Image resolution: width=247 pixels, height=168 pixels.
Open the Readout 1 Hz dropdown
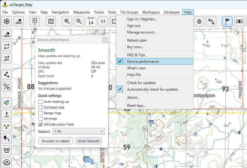tap(79, 131)
